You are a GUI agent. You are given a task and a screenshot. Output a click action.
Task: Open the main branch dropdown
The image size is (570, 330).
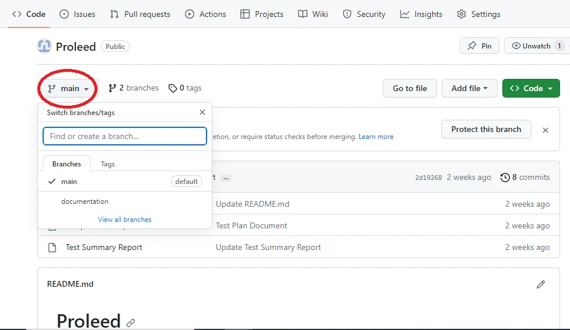pyautogui.click(x=68, y=88)
